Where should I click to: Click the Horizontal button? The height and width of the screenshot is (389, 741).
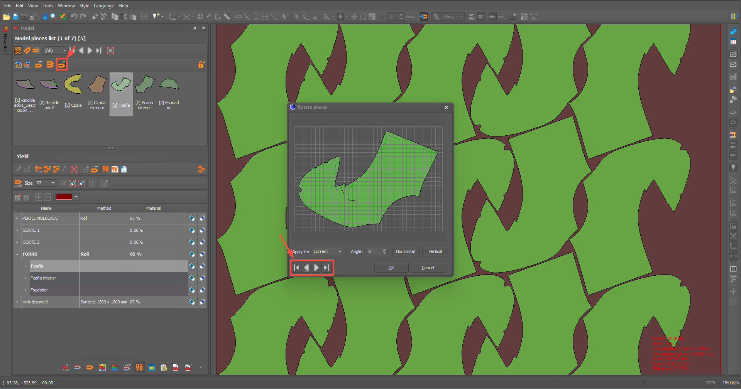point(405,252)
